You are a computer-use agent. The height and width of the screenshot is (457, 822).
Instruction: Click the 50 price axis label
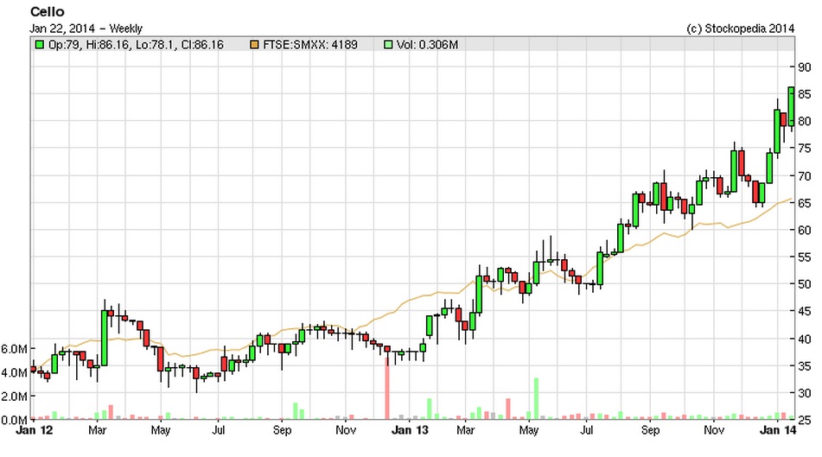point(804,284)
